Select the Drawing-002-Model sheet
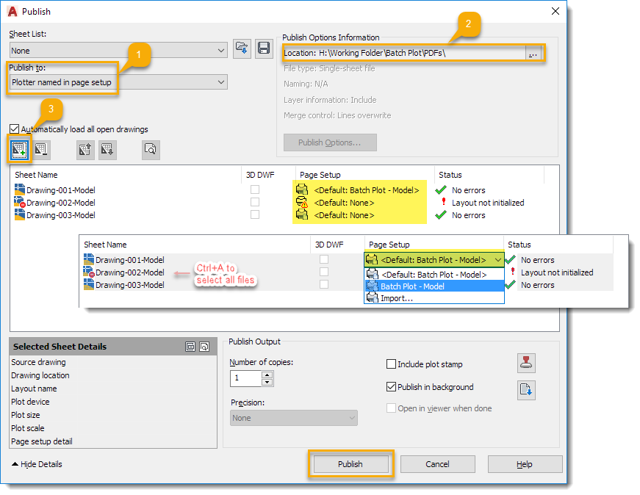The width and height of the screenshot is (640, 495). point(60,203)
